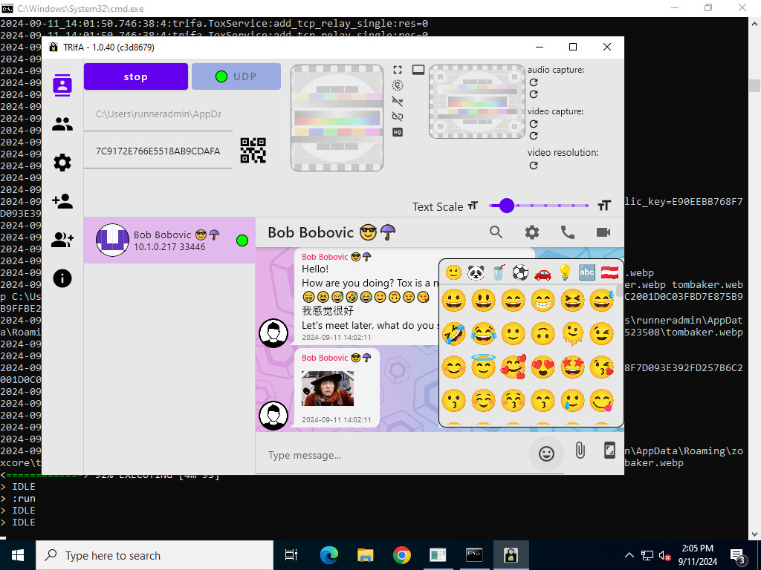Insert the upside-down face emoji

(x=543, y=333)
